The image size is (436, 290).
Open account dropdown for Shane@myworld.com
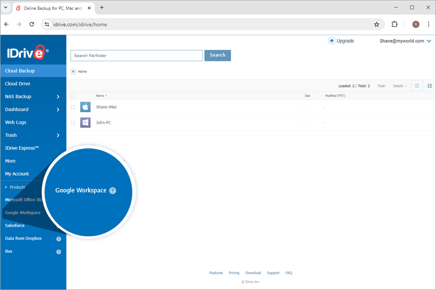[429, 41]
